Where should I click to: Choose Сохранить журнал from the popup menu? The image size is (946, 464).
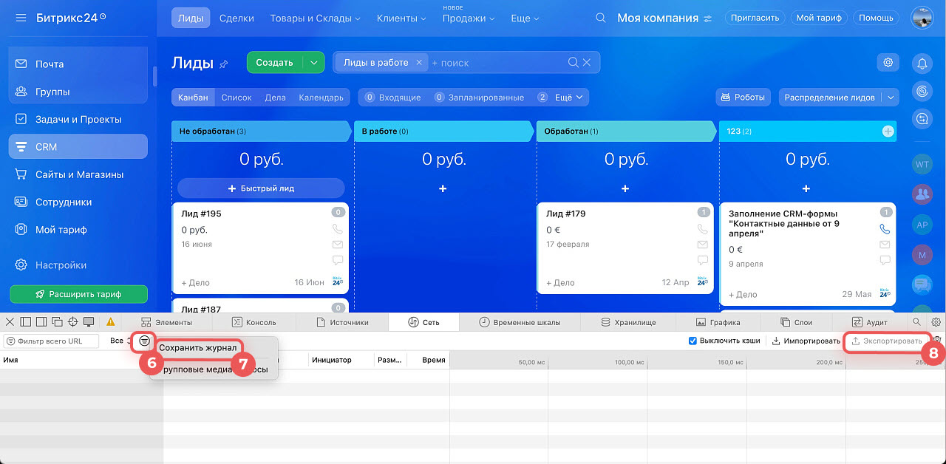tap(198, 347)
